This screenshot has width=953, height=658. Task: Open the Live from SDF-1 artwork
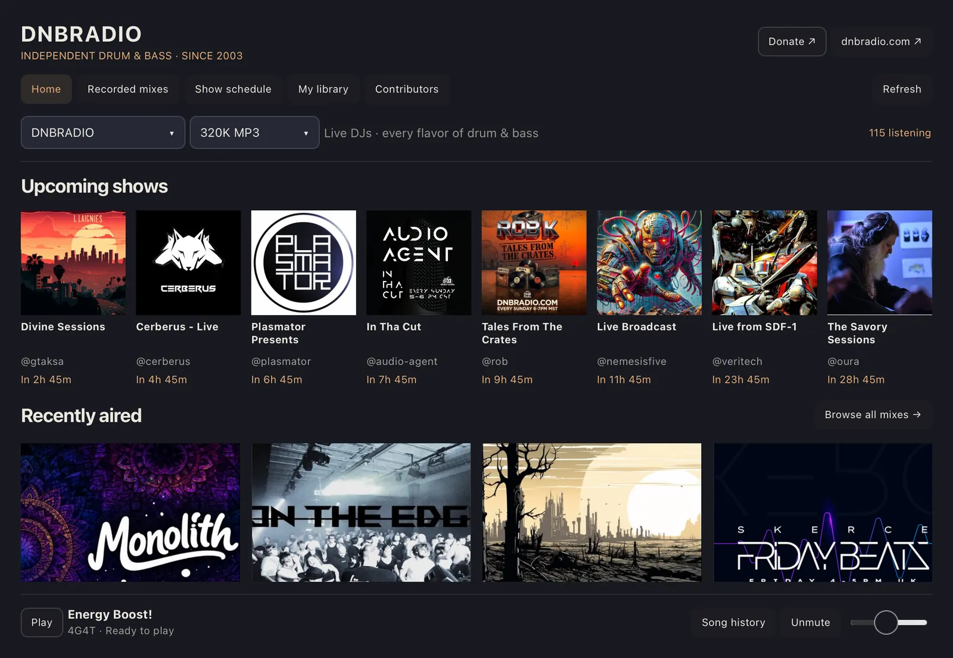pyautogui.click(x=765, y=263)
